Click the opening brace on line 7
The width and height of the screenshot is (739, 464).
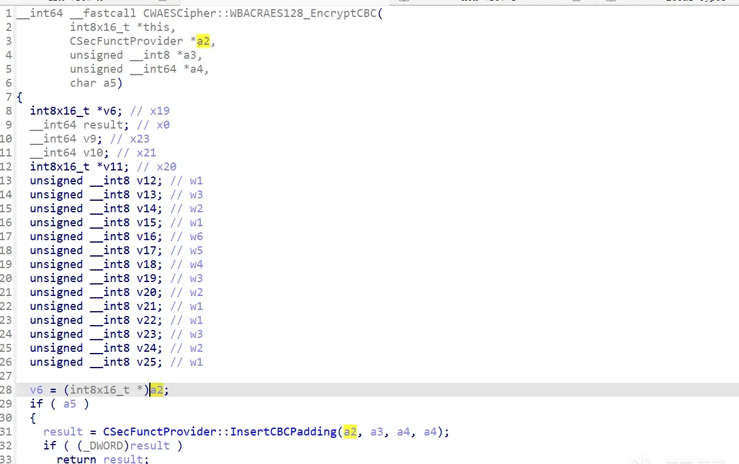click(x=19, y=96)
